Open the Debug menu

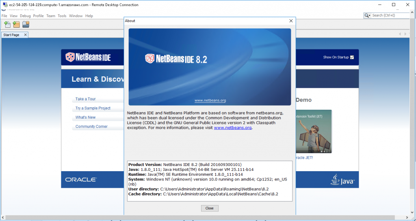click(25, 16)
